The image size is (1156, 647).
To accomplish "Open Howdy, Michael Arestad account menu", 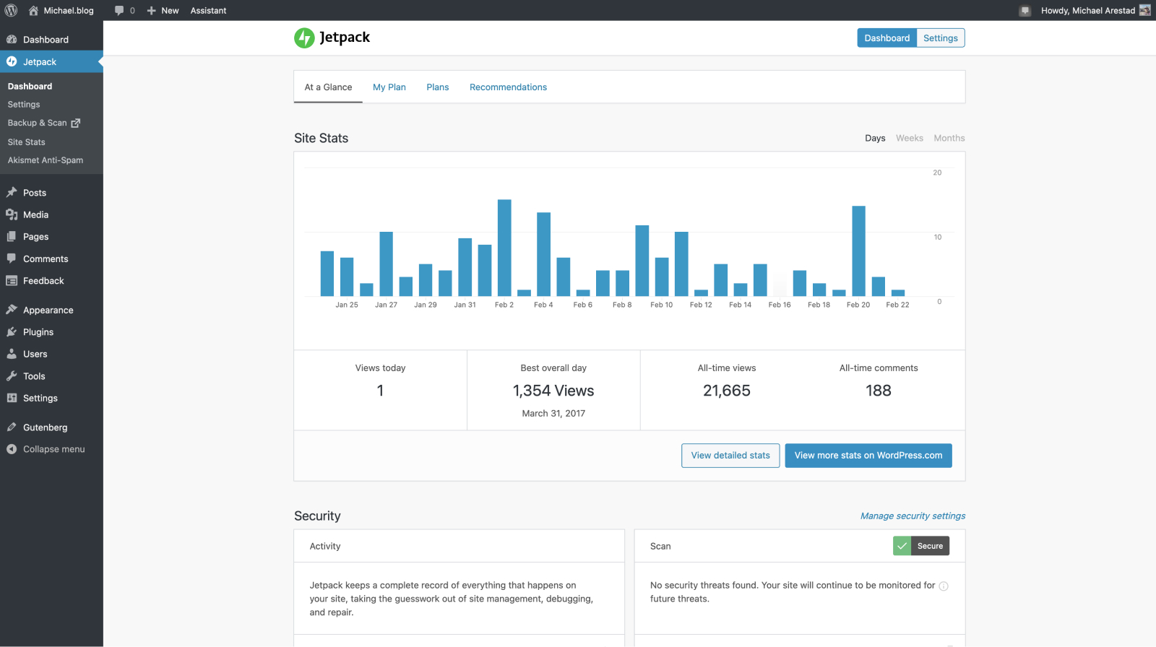I will click(x=1095, y=10).
